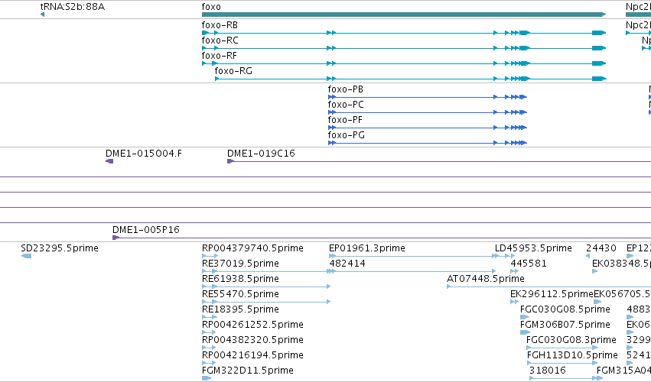Select the foxo-RB transcript label

tap(220, 25)
